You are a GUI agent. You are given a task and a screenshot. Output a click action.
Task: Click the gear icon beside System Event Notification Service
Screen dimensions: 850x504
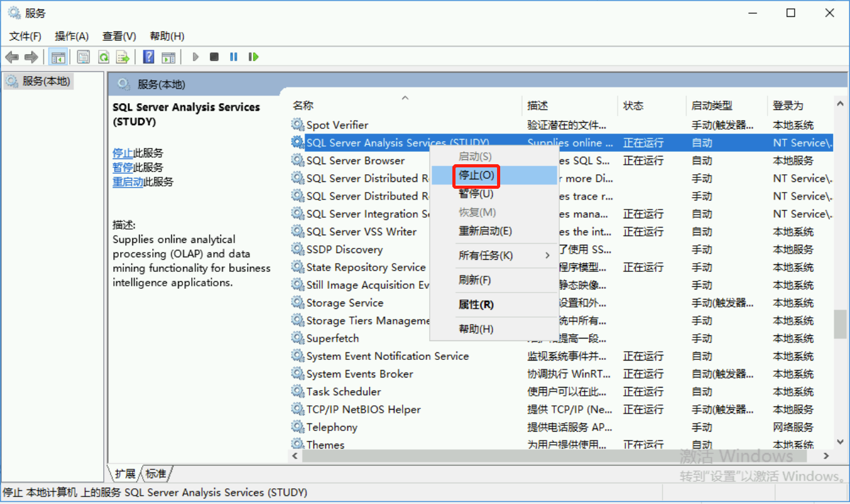[x=298, y=356]
